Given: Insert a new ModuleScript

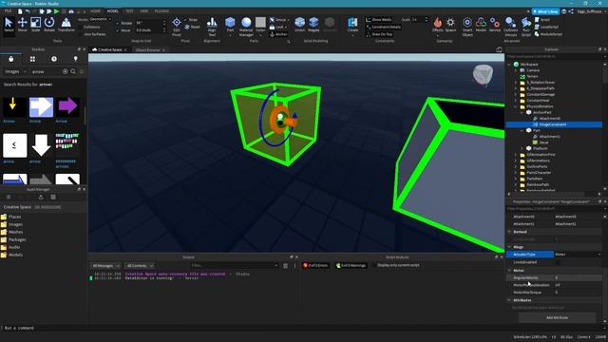Looking at the screenshot, I should (x=548, y=34).
